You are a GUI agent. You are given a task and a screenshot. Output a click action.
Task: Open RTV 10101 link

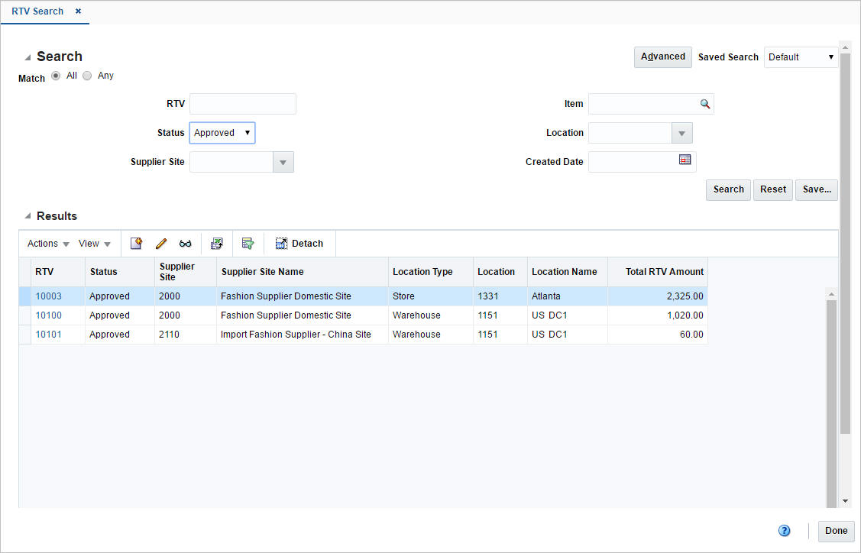click(49, 335)
